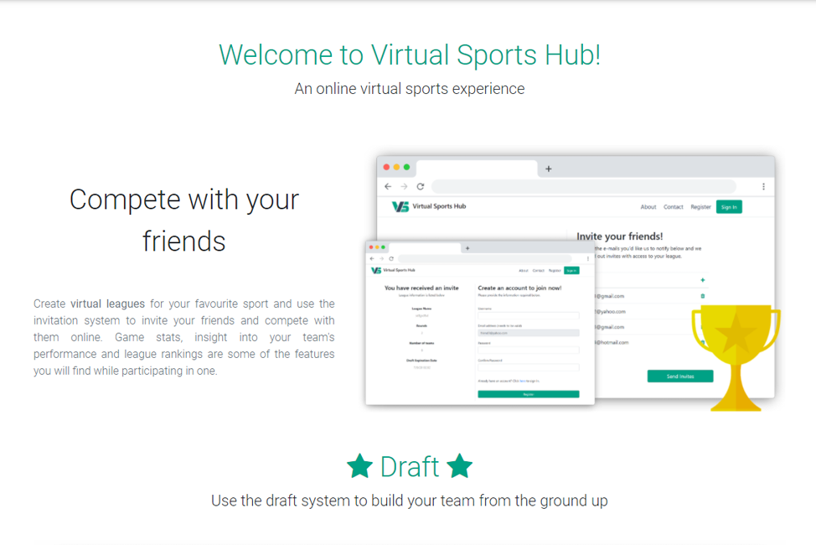
Task: Click the browser back arrow
Action: (x=388, y=186)
